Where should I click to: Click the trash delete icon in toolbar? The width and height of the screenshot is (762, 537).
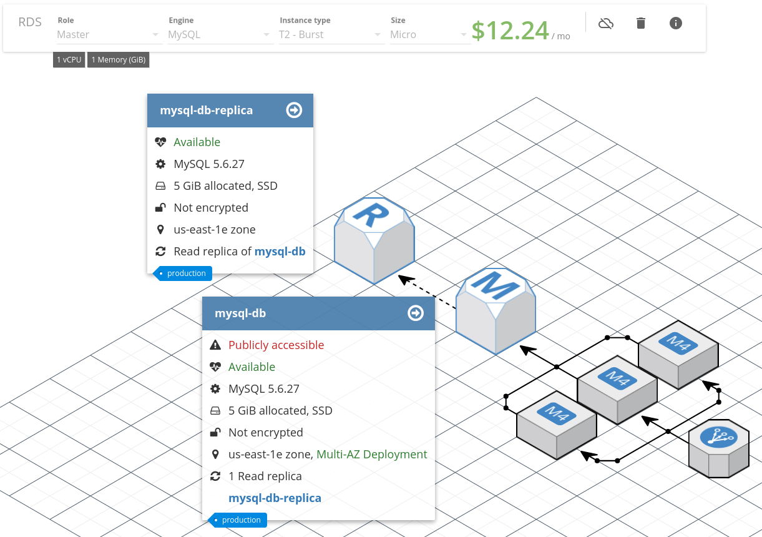point(640,22)
